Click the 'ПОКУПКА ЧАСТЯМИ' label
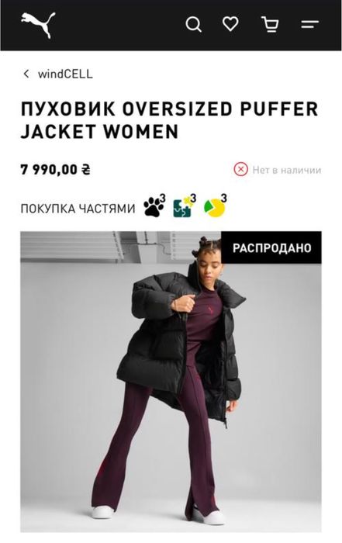Image resolution: width=342 pixels, height=543 pixels. 78,209
